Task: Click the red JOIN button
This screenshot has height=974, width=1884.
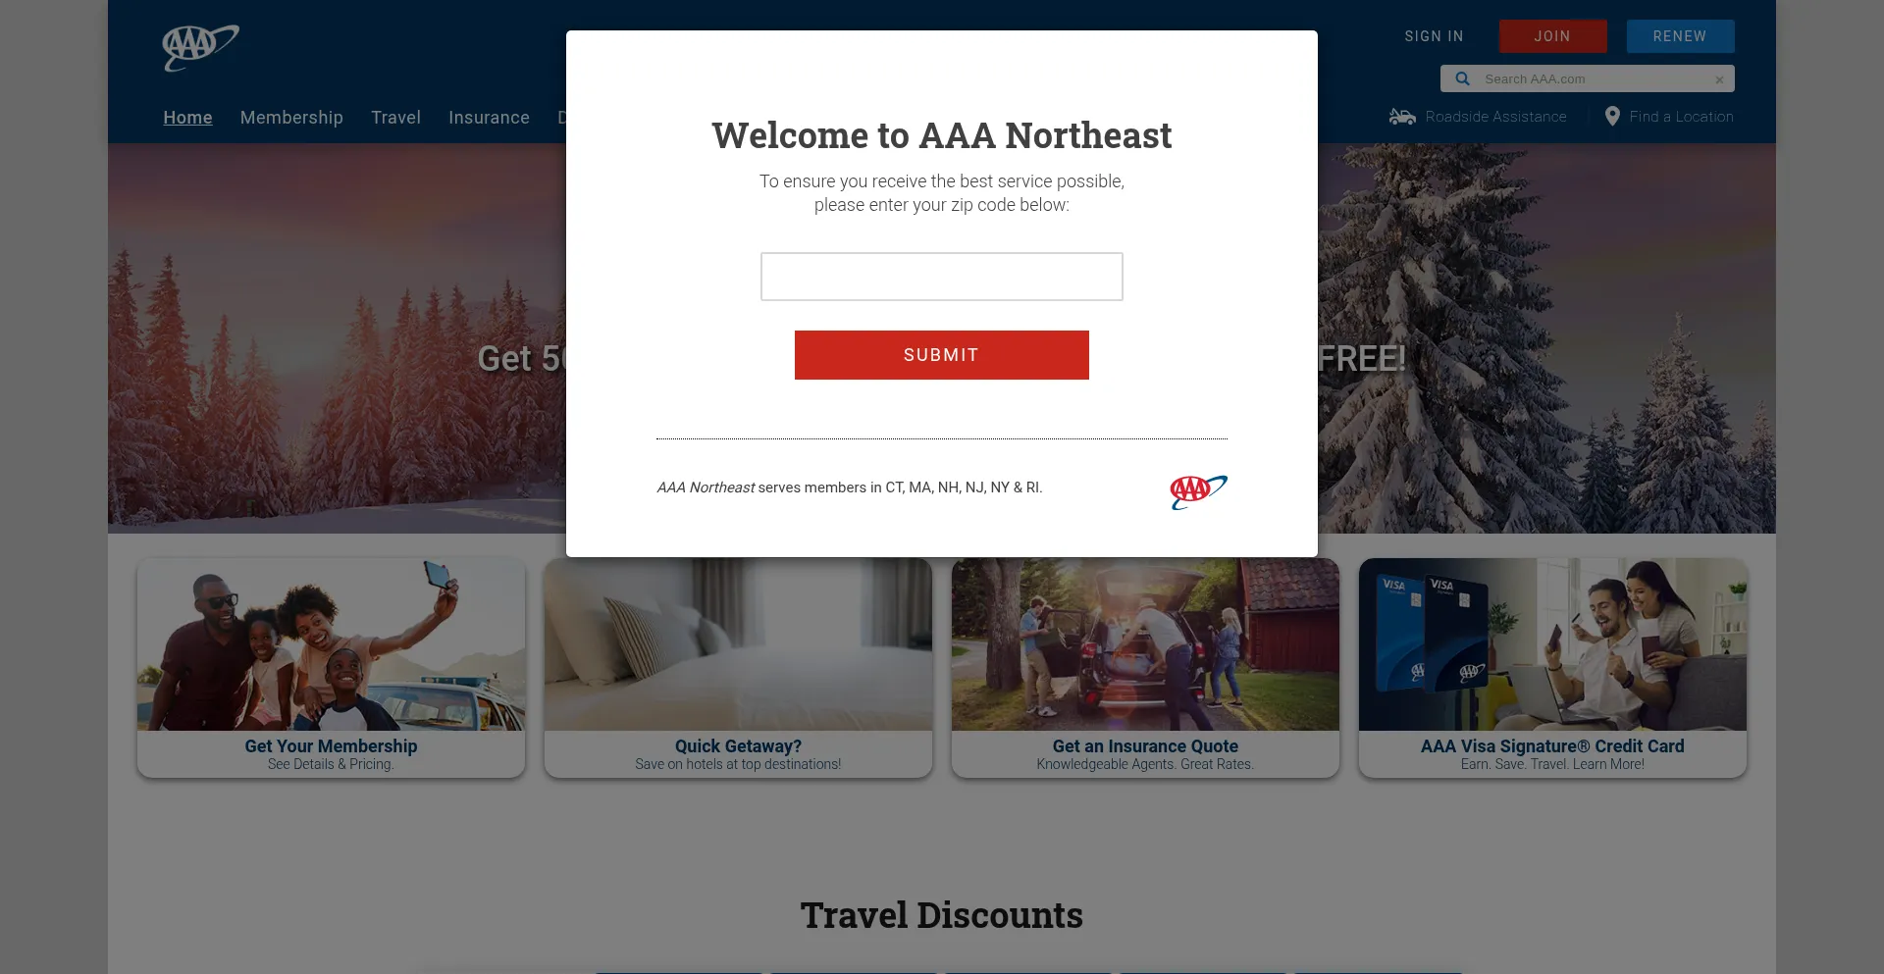Action: (x=1552, y=36)
